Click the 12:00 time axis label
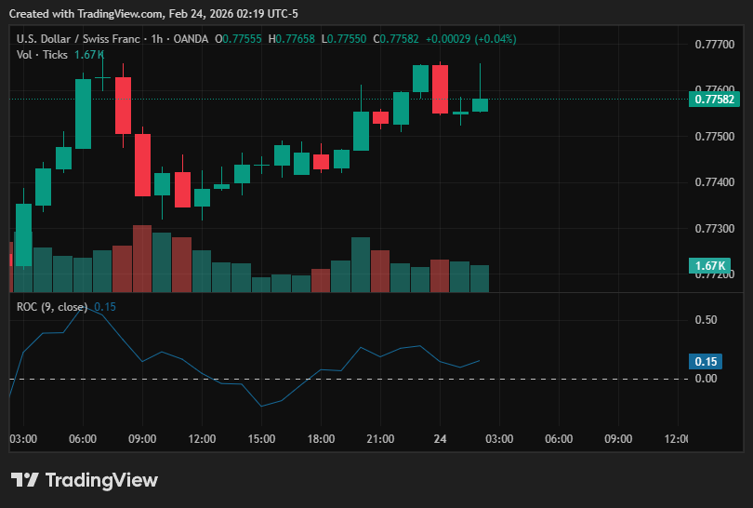The width and height of the screenshot is (753, 508). click(202, 439)
